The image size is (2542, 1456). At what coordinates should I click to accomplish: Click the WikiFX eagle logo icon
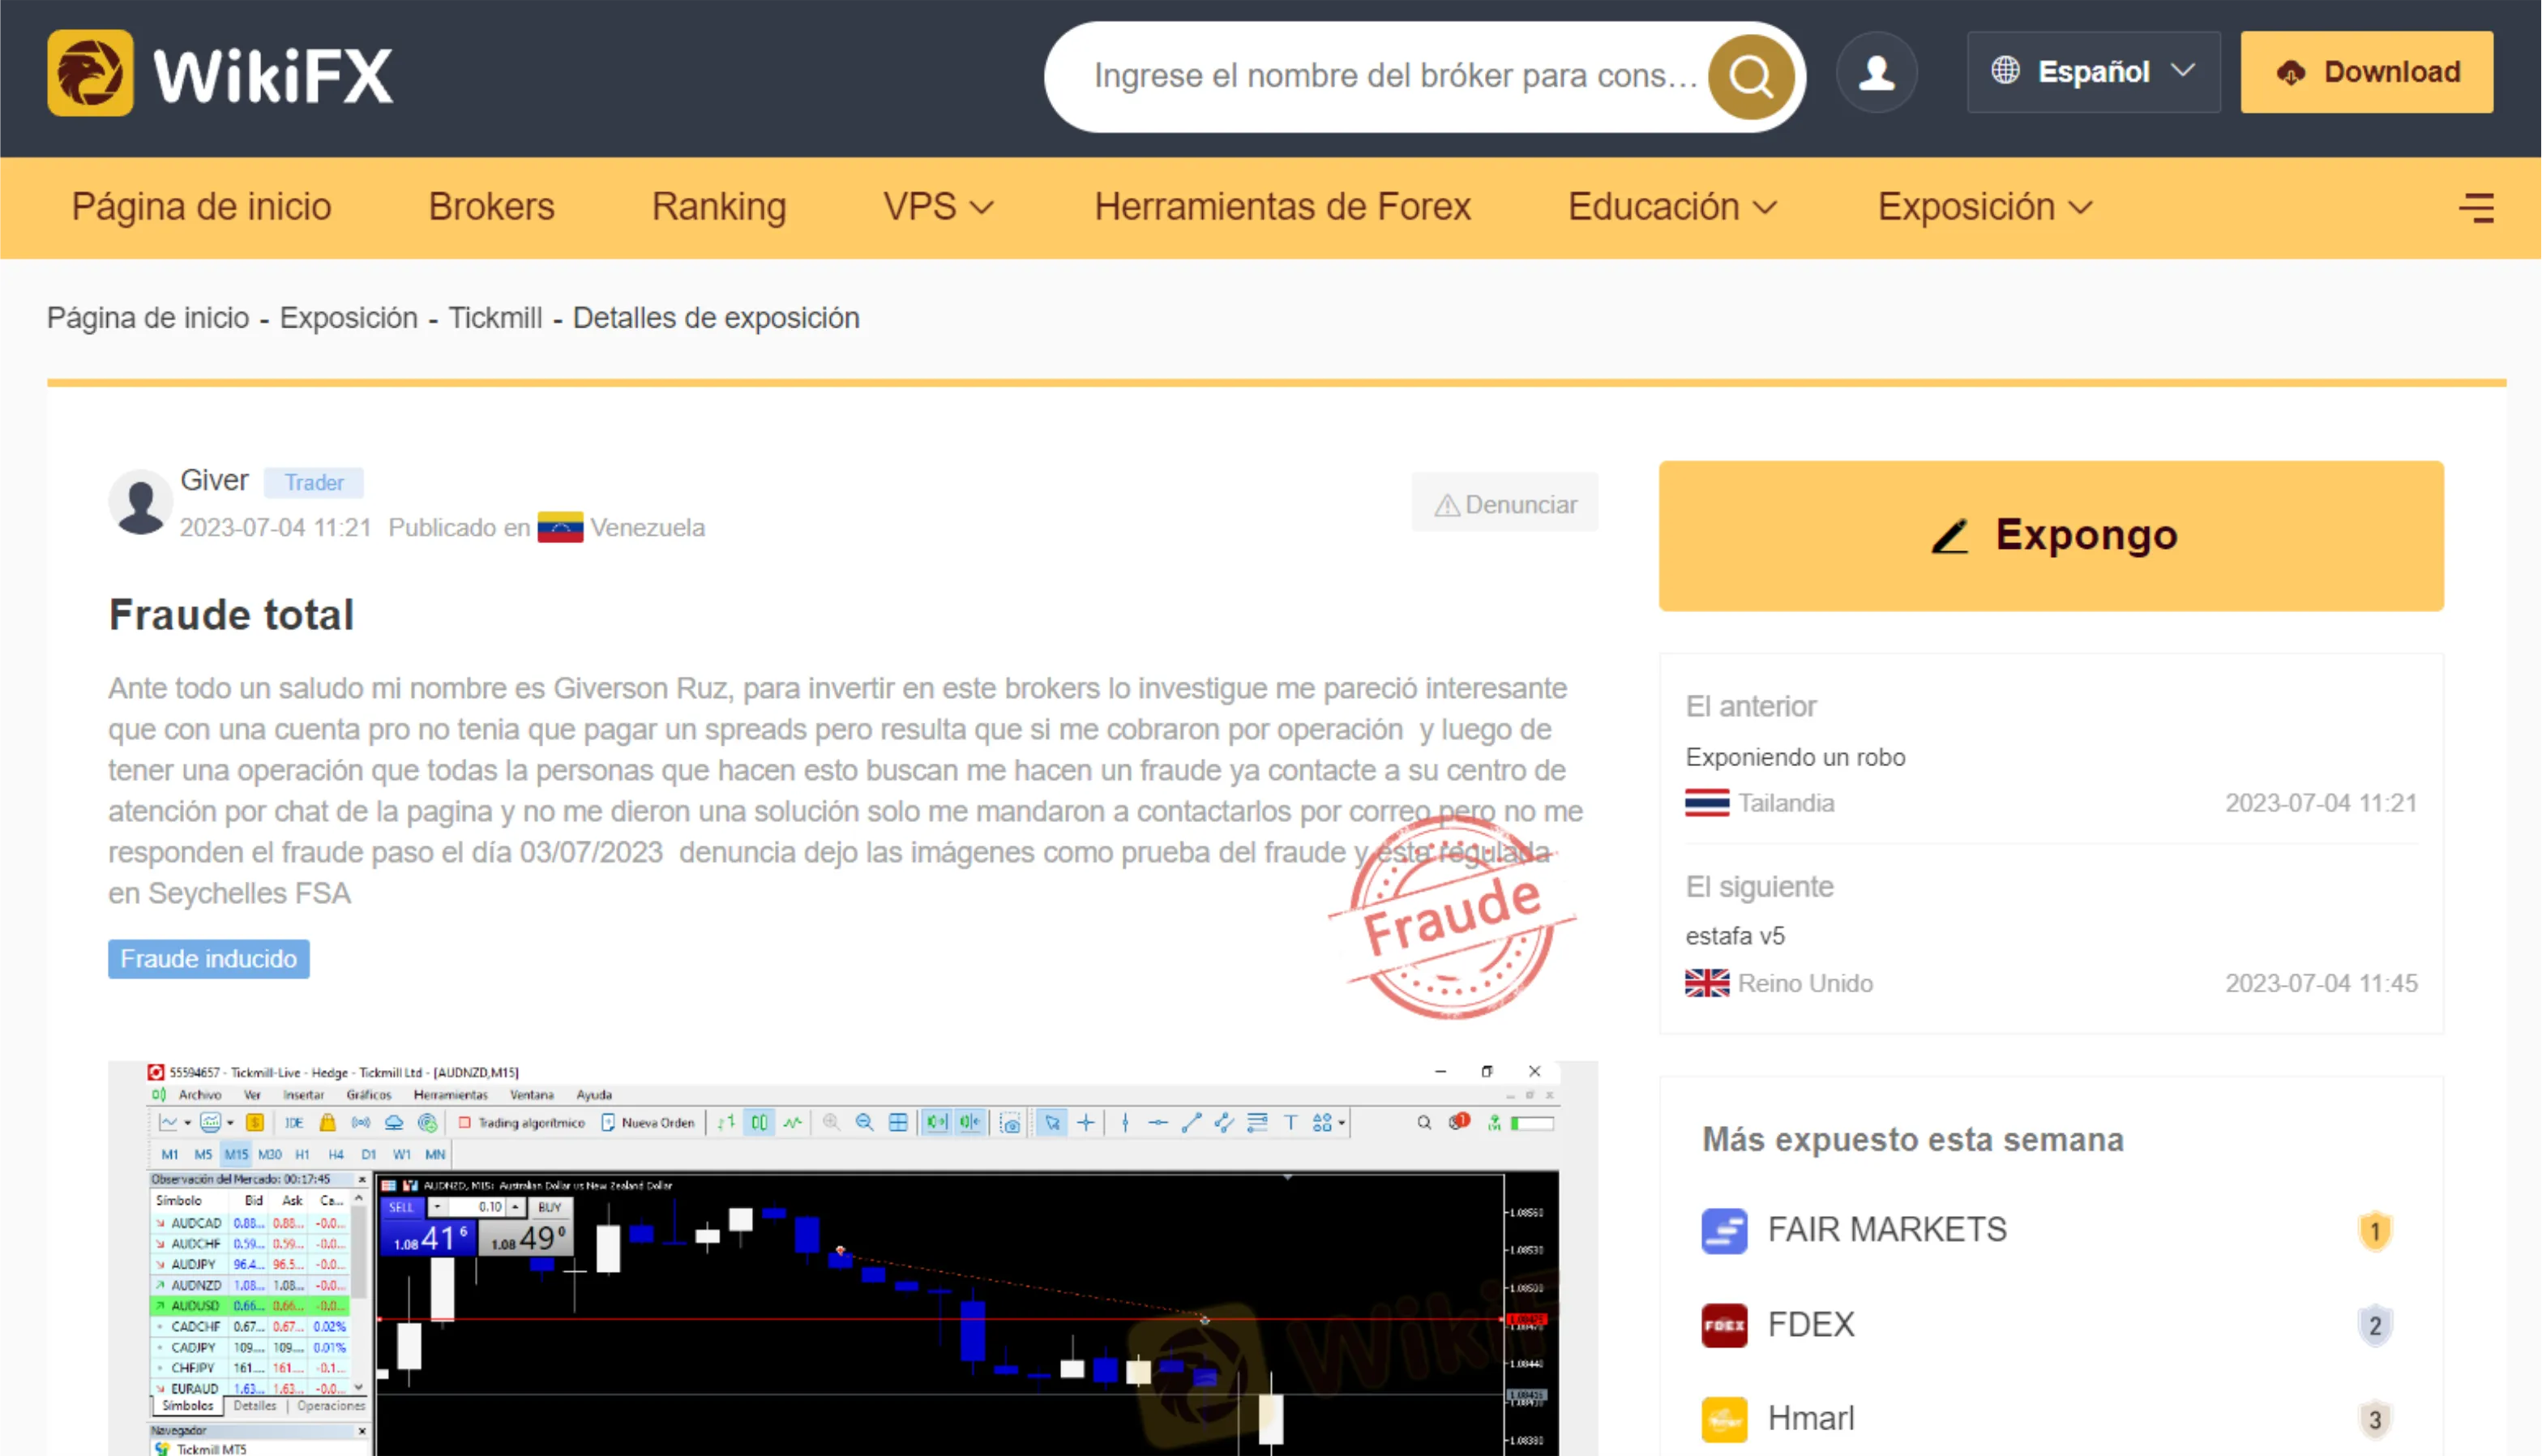(x=90, y=73)
